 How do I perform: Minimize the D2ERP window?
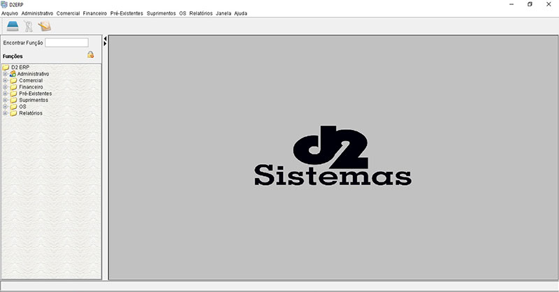pyautogui.click(x=511, y=4)
